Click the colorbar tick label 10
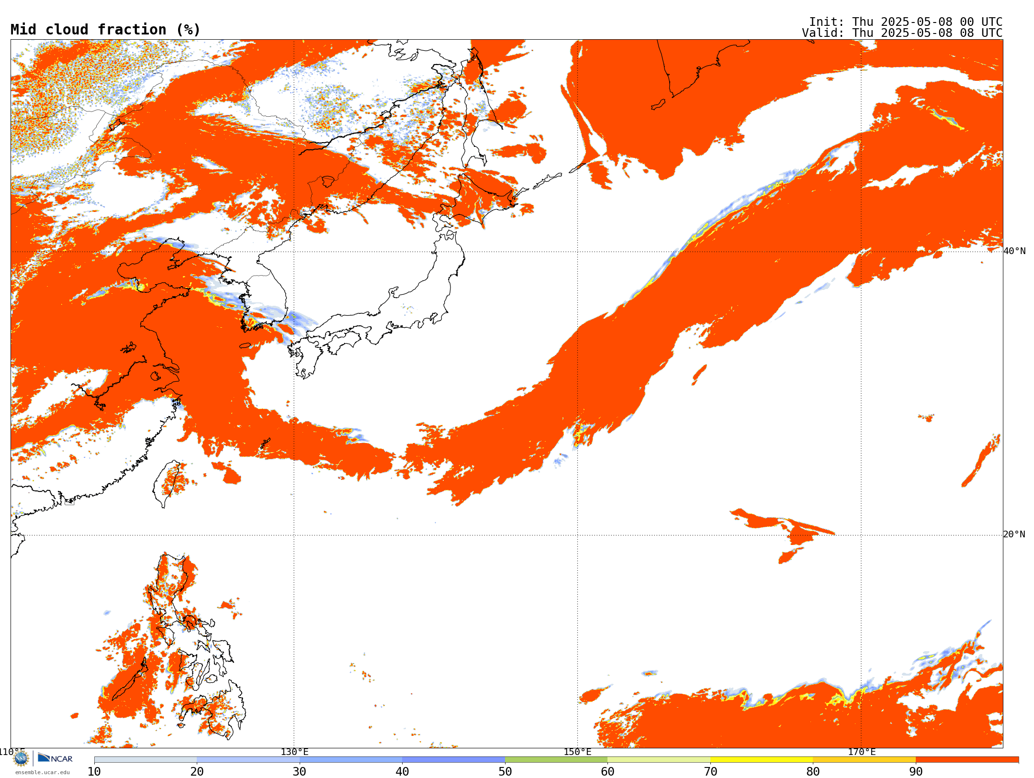The image size is (1034, 778). [x=94, y=772]
